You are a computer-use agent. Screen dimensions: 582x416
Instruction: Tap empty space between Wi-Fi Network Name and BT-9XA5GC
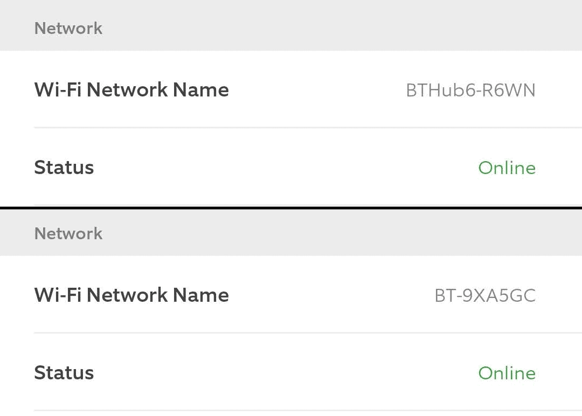click(331, 295)
